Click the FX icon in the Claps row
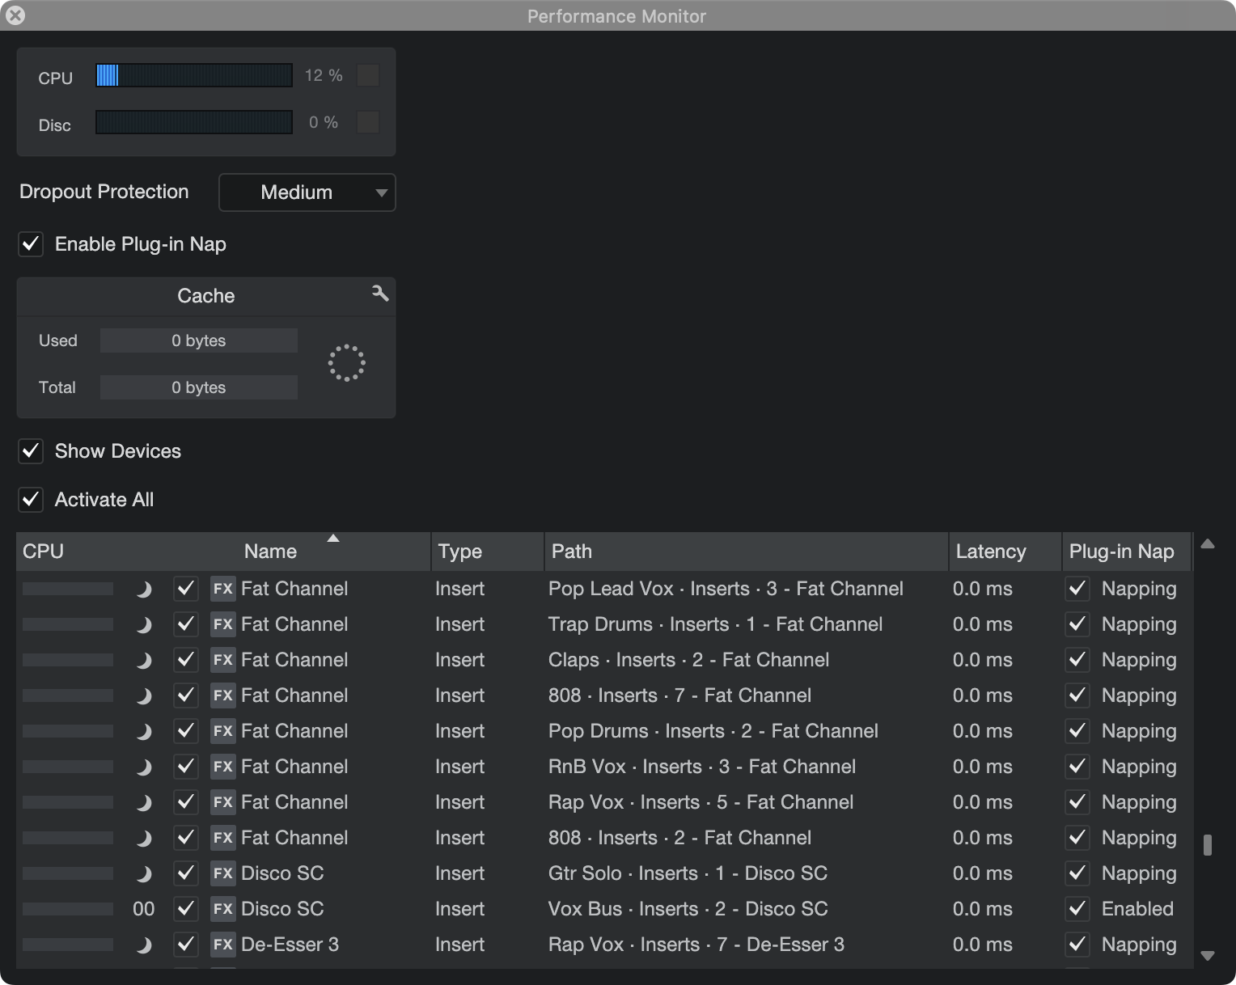 pyautogui.click(x=222, y=660)
